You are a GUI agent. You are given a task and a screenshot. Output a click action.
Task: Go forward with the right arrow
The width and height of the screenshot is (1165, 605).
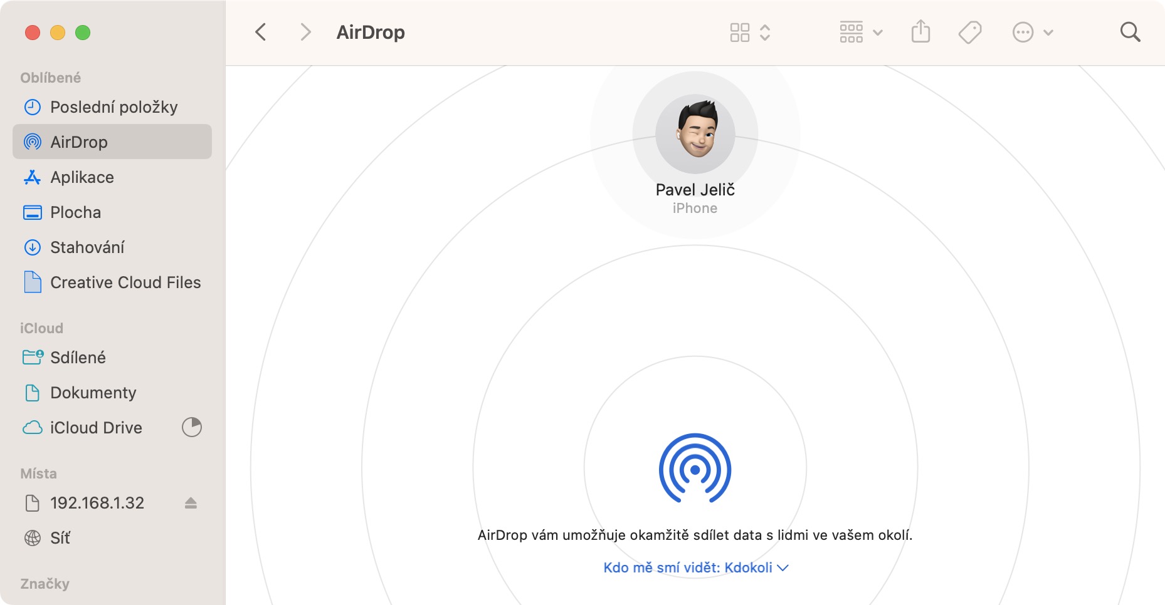(305, 32)
